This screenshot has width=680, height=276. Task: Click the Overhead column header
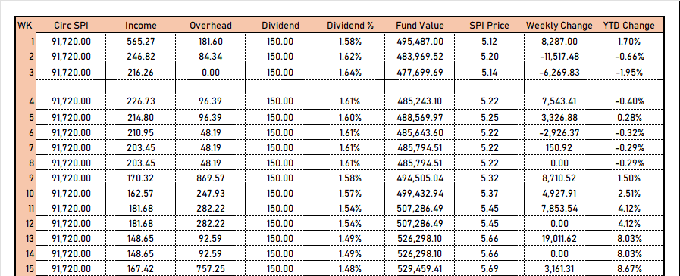click(x=211, y=26)
